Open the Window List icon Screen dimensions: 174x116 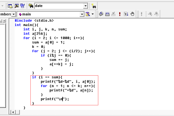pos(23,6)
